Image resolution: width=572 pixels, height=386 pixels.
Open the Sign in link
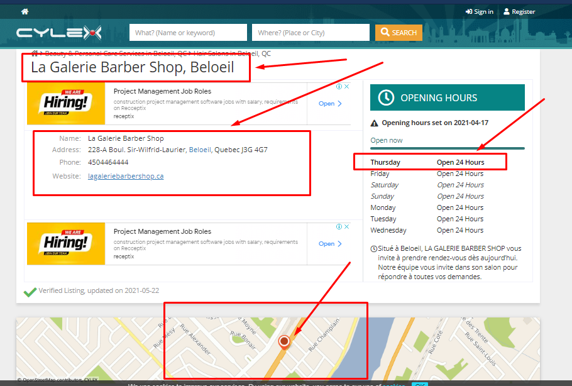[480, 12]
